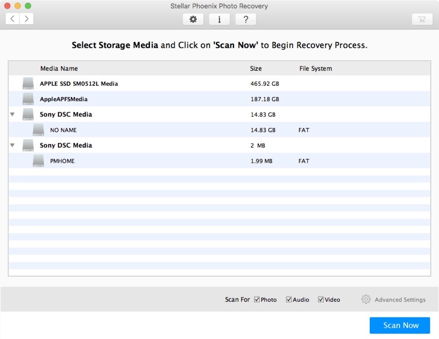This screenshot has height=339, width=439.
Task: Select 'Sony DSC Media' text in the 14.83 GB row
Action: tap(66, 115)
